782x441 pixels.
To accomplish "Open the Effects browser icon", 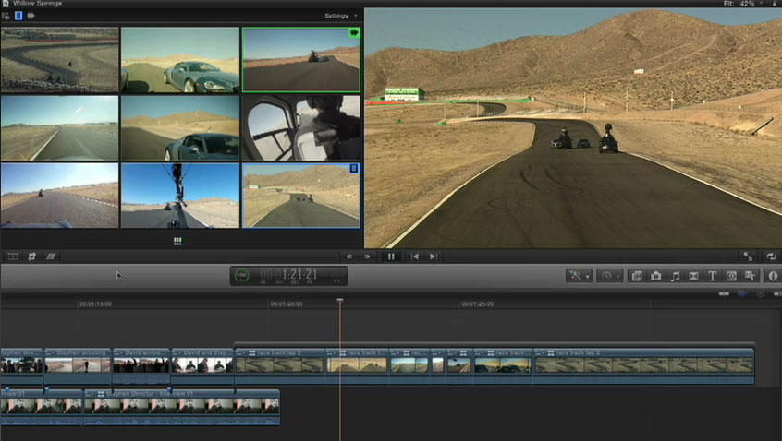I will 636,276.
